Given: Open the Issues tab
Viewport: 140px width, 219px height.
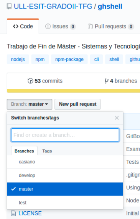Looking at the screenshot, I should click(x=60, y=27).
